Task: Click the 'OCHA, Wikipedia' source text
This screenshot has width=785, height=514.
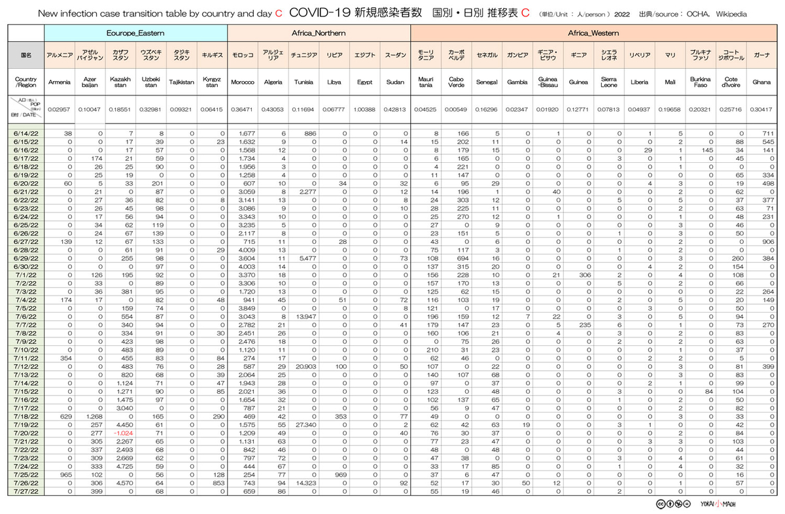Action: pos(718,13)
